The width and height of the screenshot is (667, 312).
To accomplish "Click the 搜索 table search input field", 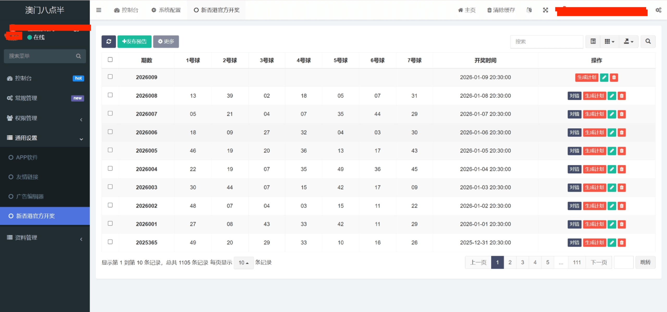I will click(546, 42).
